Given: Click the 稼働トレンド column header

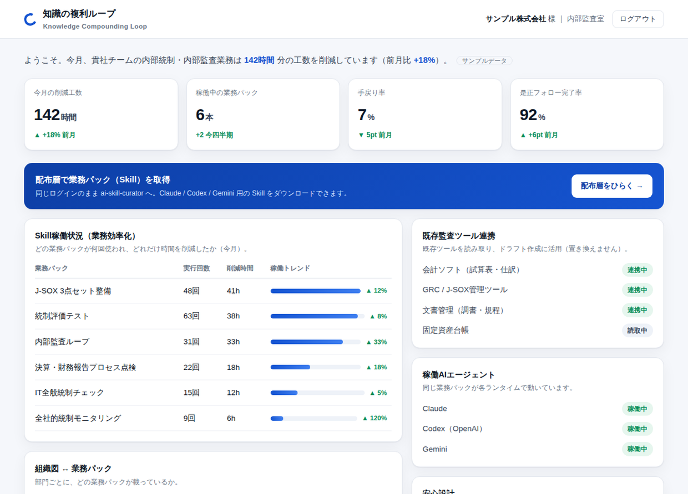Looking at the screenshot, I should click(290, 268).
